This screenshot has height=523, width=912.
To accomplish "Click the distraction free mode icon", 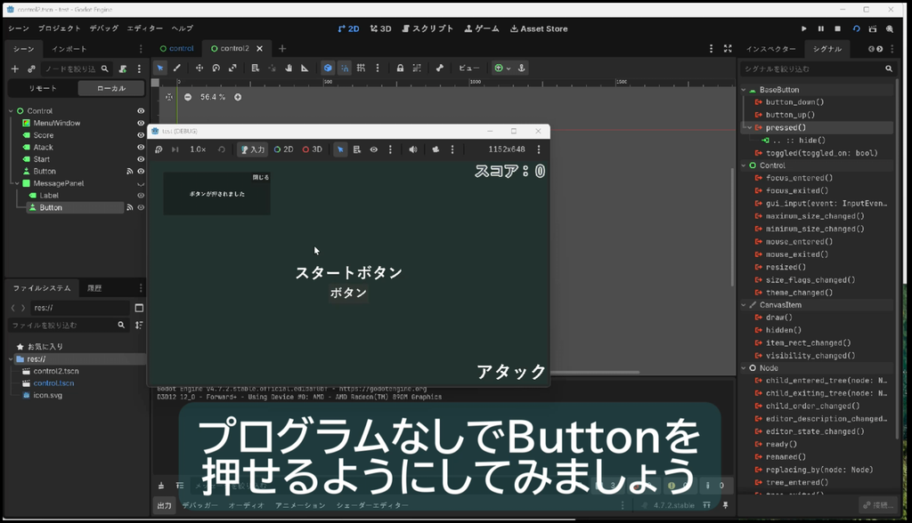I will pos(728,49).
